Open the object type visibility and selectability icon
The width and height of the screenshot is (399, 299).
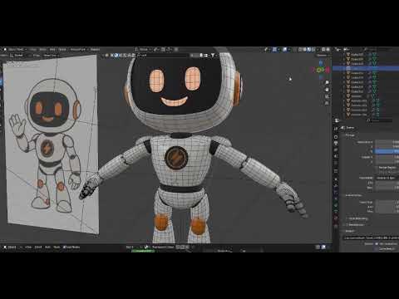(266, 50)
